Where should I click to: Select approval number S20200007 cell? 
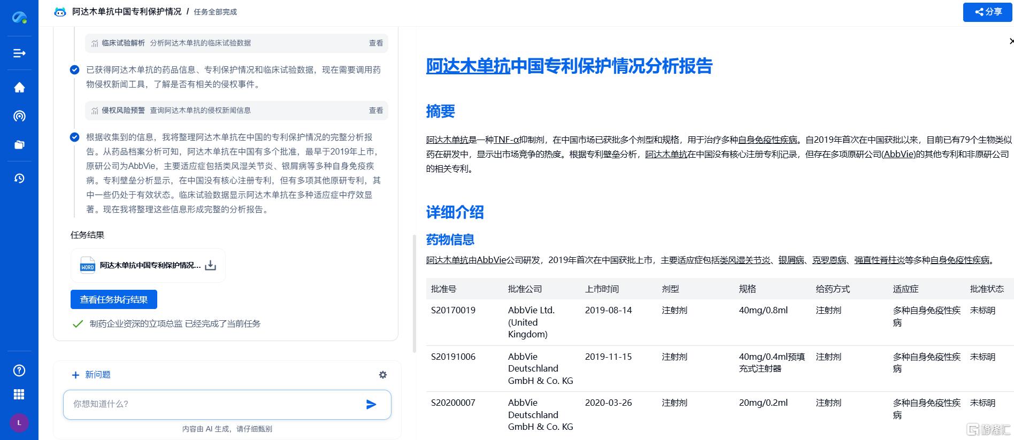(454, 403)
